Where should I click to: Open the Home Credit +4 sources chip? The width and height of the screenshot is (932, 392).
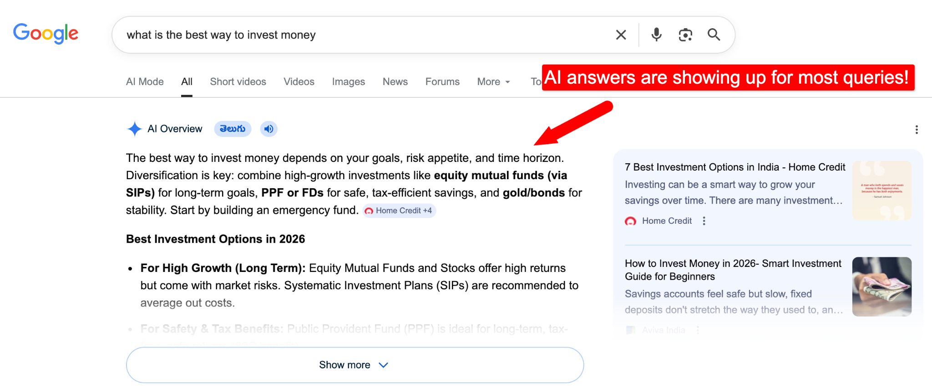pos(399,210)
